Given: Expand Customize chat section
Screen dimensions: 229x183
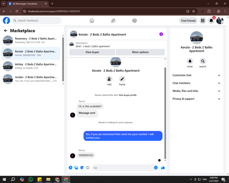Looking at the screenshot, I should point(196,75).
